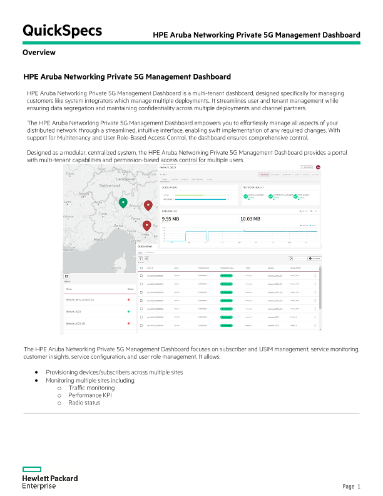Click the dark Add Subscriber button
The height and width of the screenshot is (496, 383).
tap(314, 259)
